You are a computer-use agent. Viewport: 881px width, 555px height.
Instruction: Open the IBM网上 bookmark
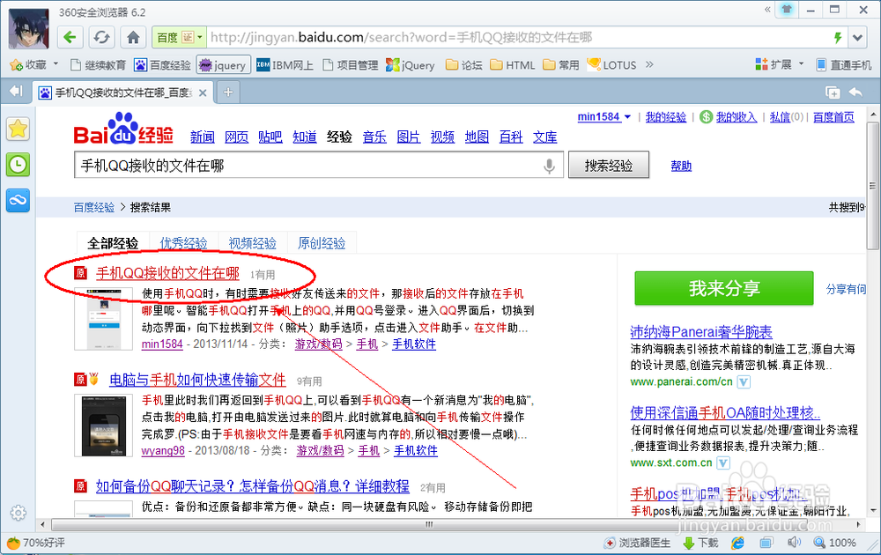coord(285,65)
